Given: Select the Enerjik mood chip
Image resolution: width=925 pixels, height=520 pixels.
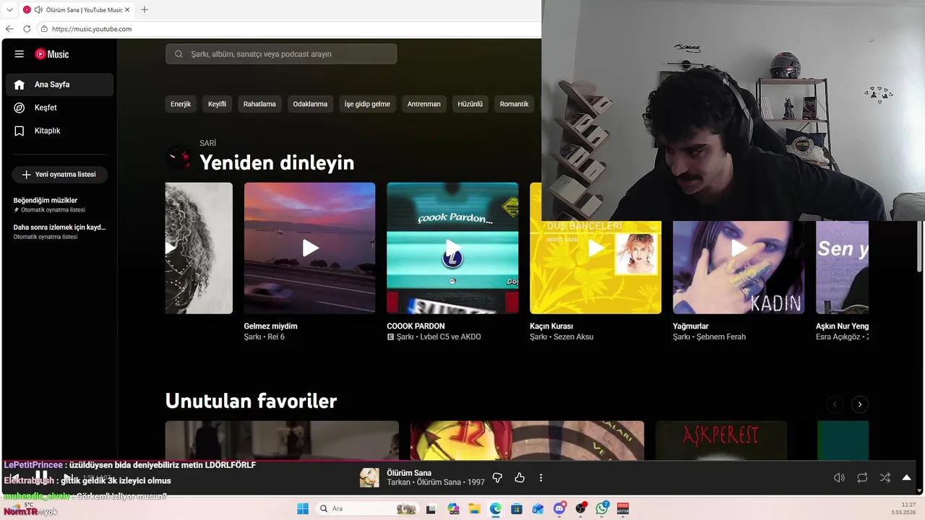Looking at the screenshot, I should pyautogui.click(x=181, y=104).
